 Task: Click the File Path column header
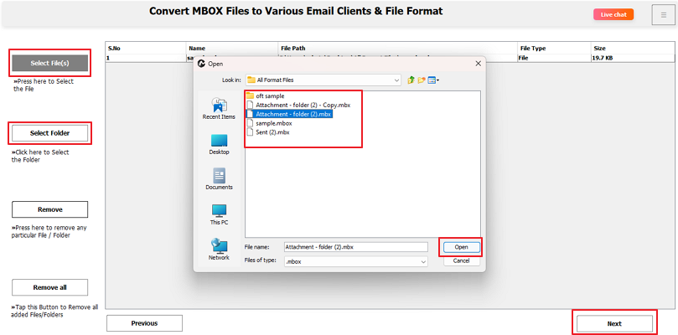point(398,49)
